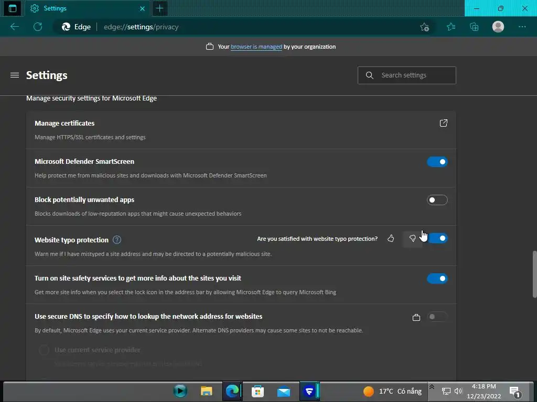Toggle the Use secure DNS switch

tap(437, 317)
